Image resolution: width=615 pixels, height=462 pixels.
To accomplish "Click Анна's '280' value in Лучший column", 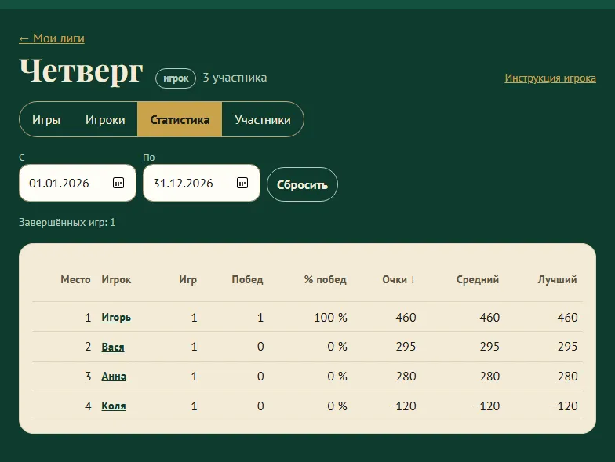I will point(568,377).
